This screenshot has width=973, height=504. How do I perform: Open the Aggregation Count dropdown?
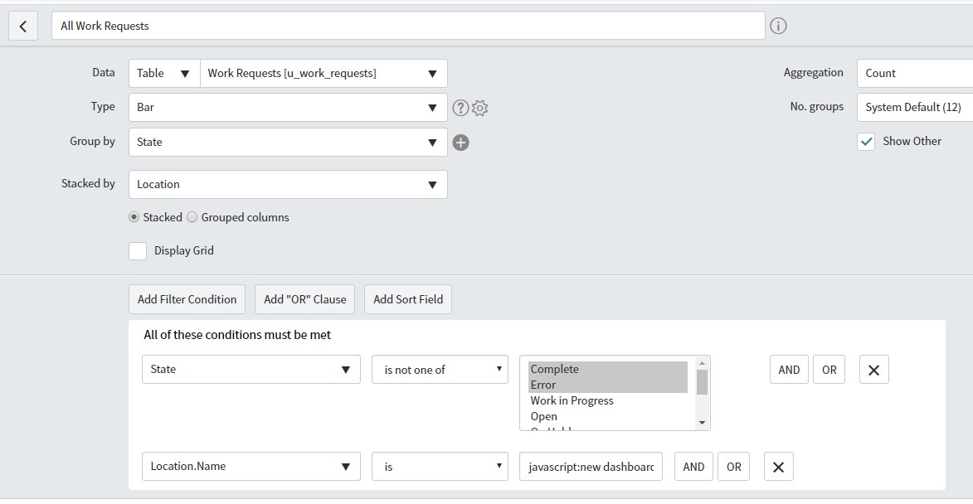[915, 73]
